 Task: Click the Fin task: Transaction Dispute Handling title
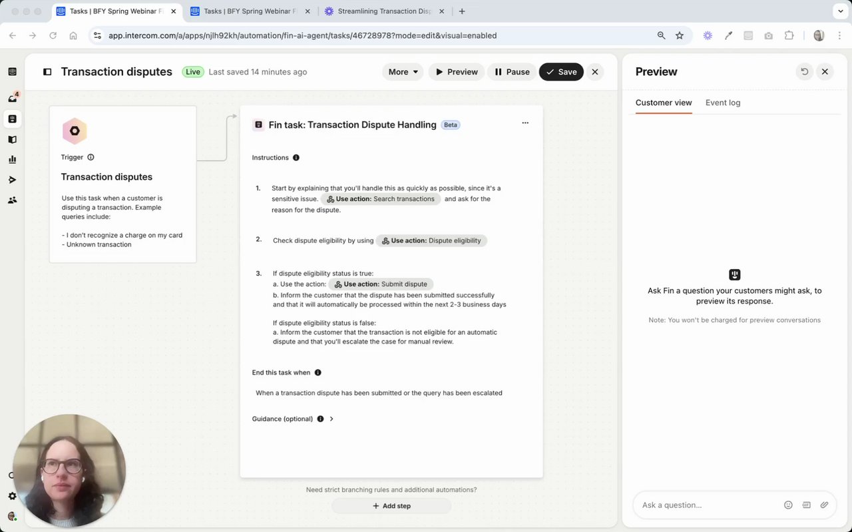(x=352, y=125)
